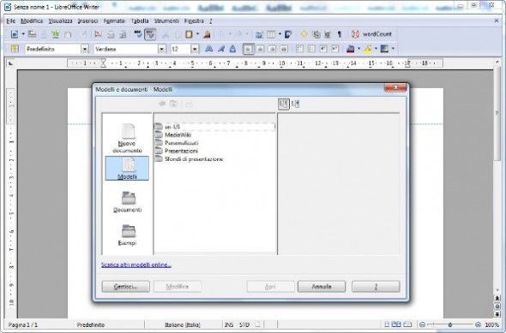Expand the Predefinito paragraph style dropdown
Screen dimensions: 506x333
(x=85, y=49)
